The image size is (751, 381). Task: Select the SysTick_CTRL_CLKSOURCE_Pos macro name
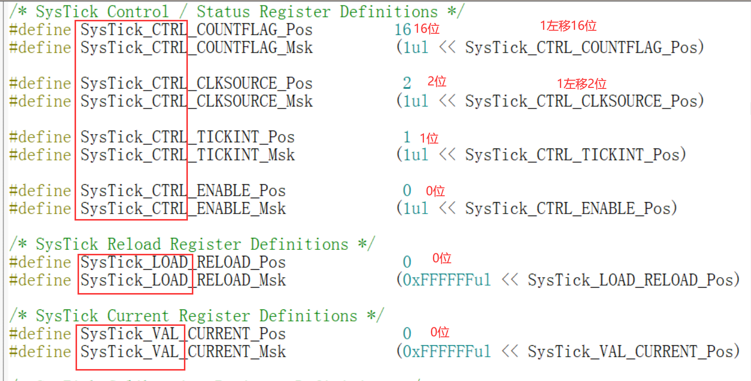coord(195,83)
